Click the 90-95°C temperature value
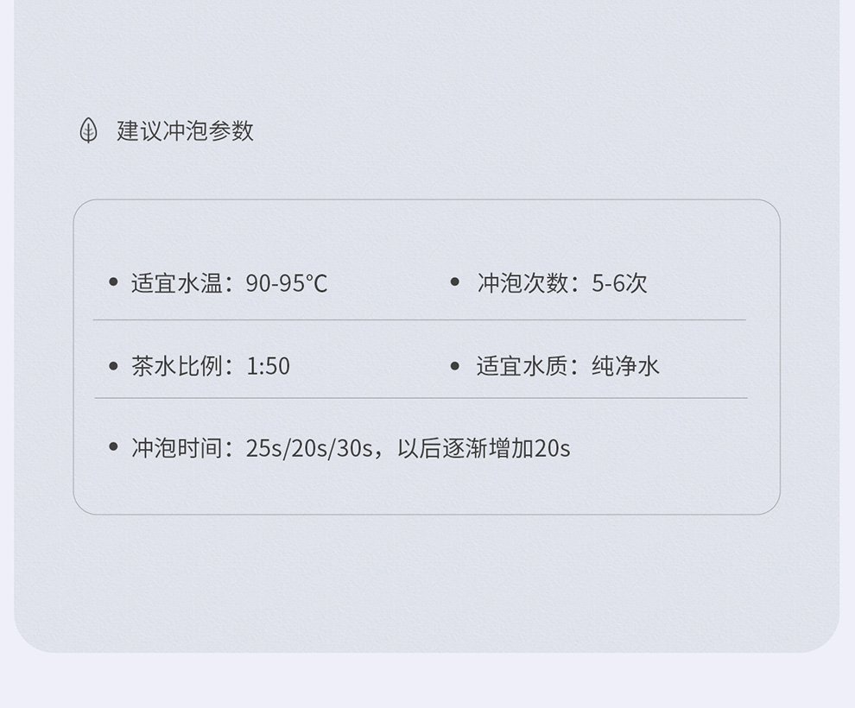The width and height of the screenshot is (855, 708). 286,283
